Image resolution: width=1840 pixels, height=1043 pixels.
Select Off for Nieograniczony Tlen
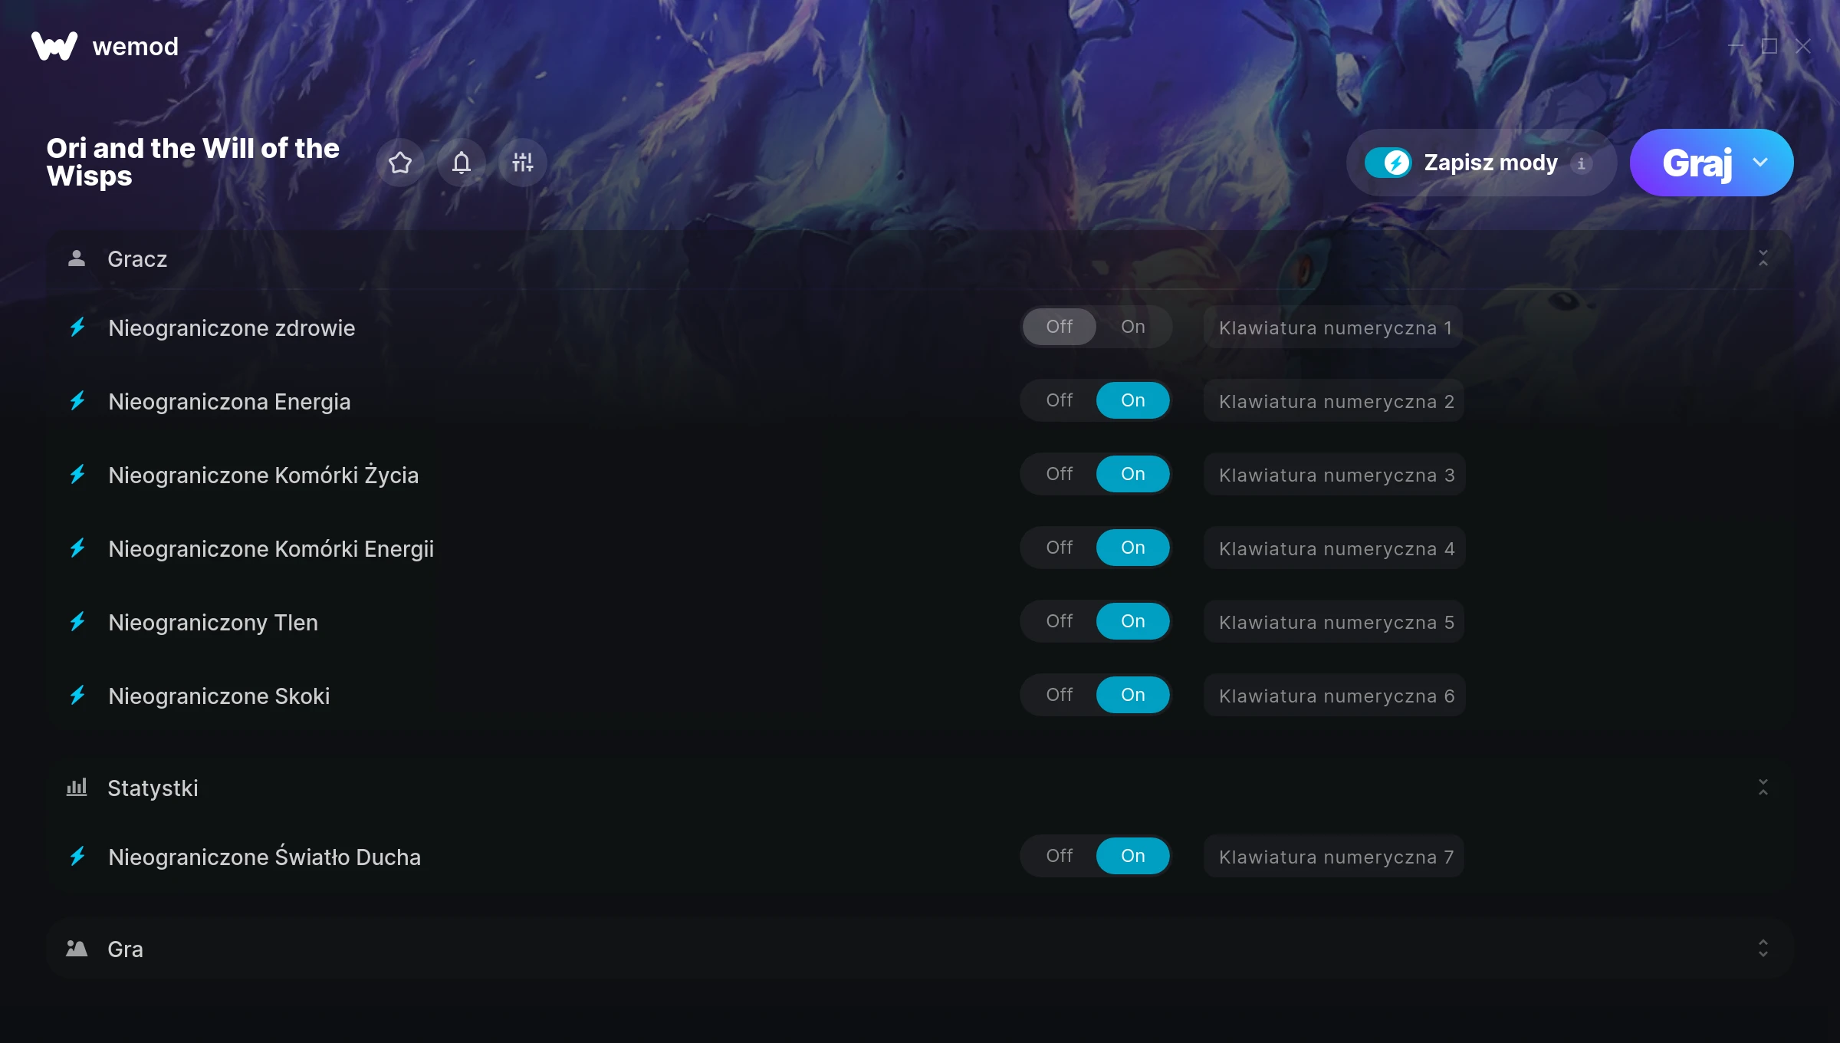(x=1060, y=621)
